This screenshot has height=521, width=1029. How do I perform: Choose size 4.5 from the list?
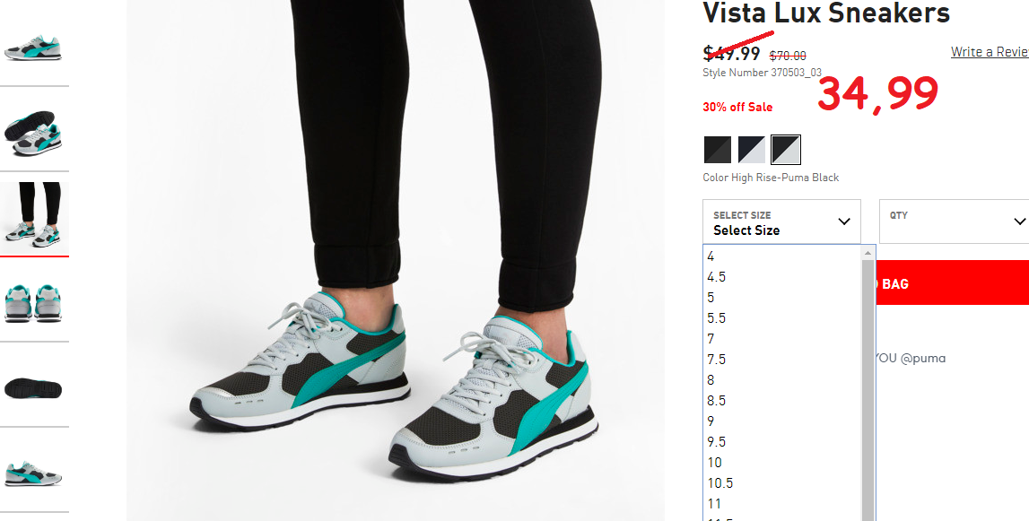pos(780,277)
